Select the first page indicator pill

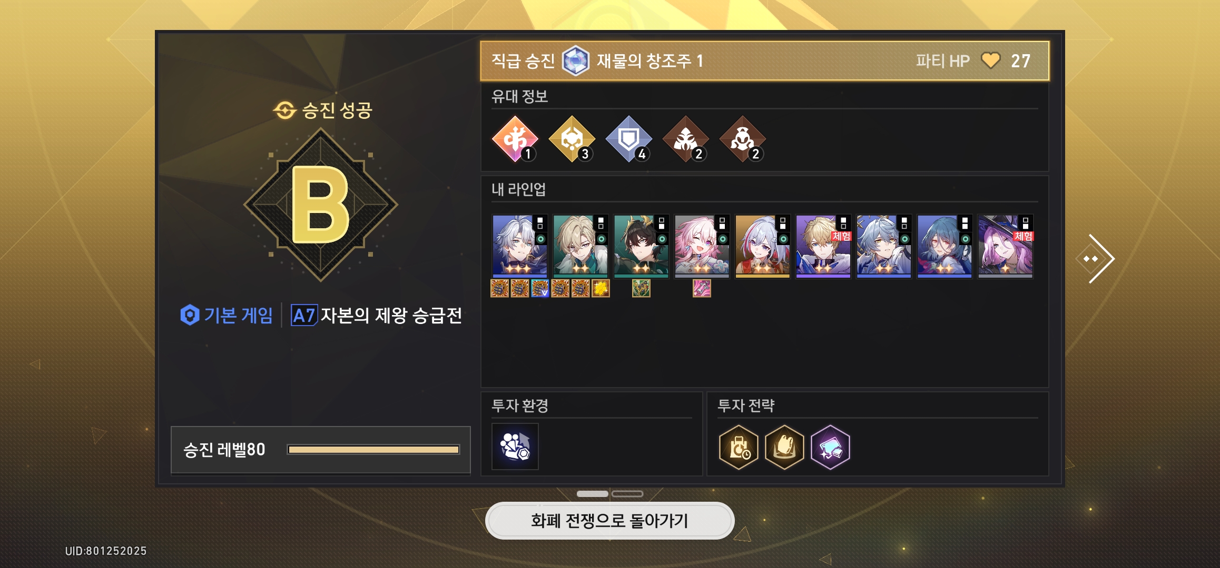(593, 494)
